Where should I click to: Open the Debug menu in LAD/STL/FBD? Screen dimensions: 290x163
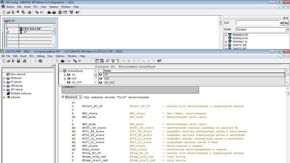[41, 56]
